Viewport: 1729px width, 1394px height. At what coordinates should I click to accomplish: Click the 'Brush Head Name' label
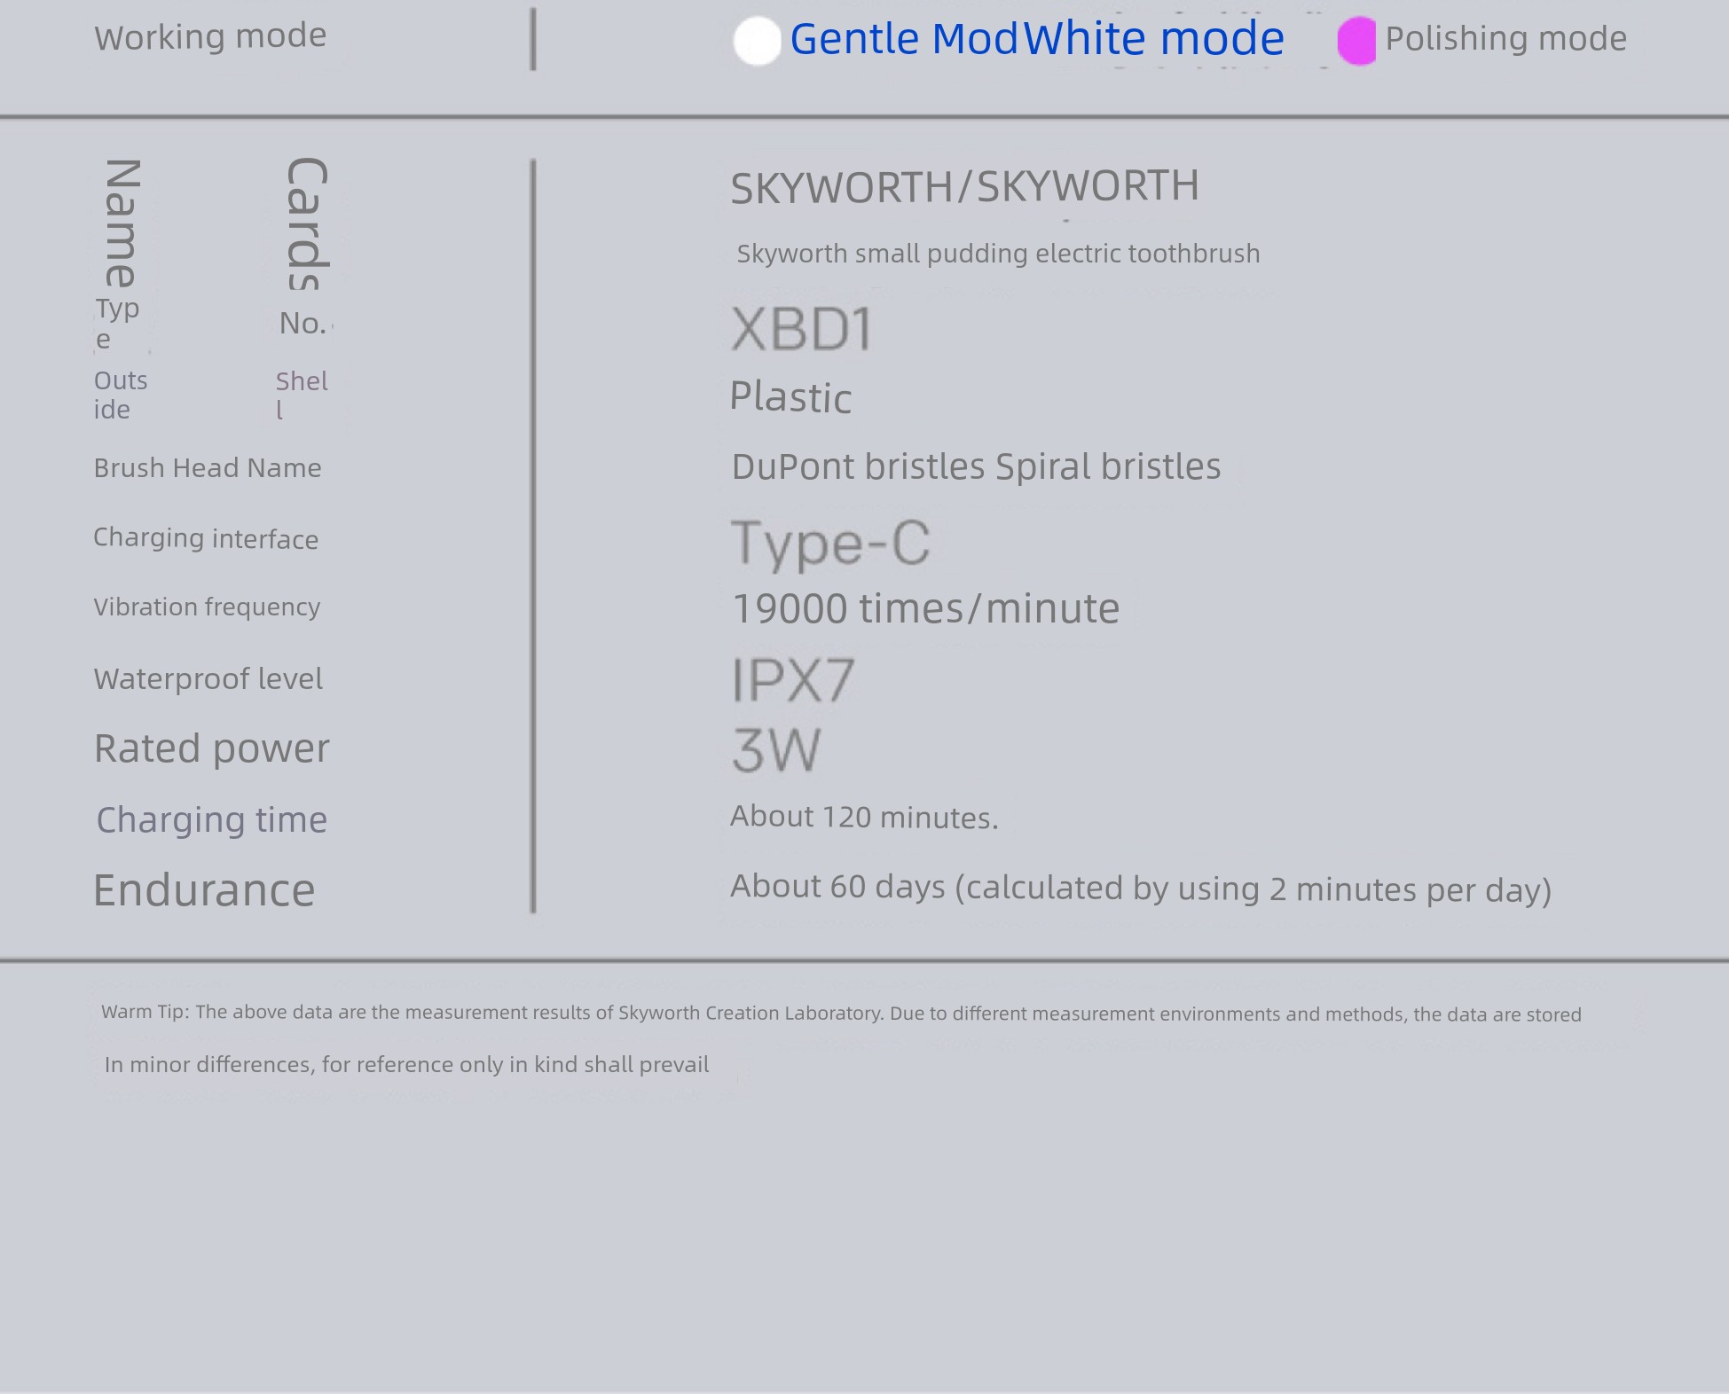[x=208, y=468]
